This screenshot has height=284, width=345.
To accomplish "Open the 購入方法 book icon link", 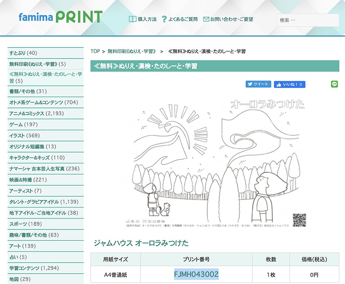I will coord(132,19).
